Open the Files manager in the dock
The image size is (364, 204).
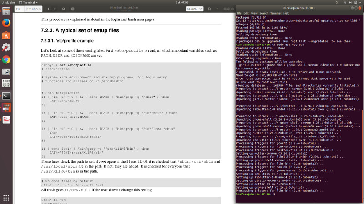pyautogui.click(x=6, y=84)
